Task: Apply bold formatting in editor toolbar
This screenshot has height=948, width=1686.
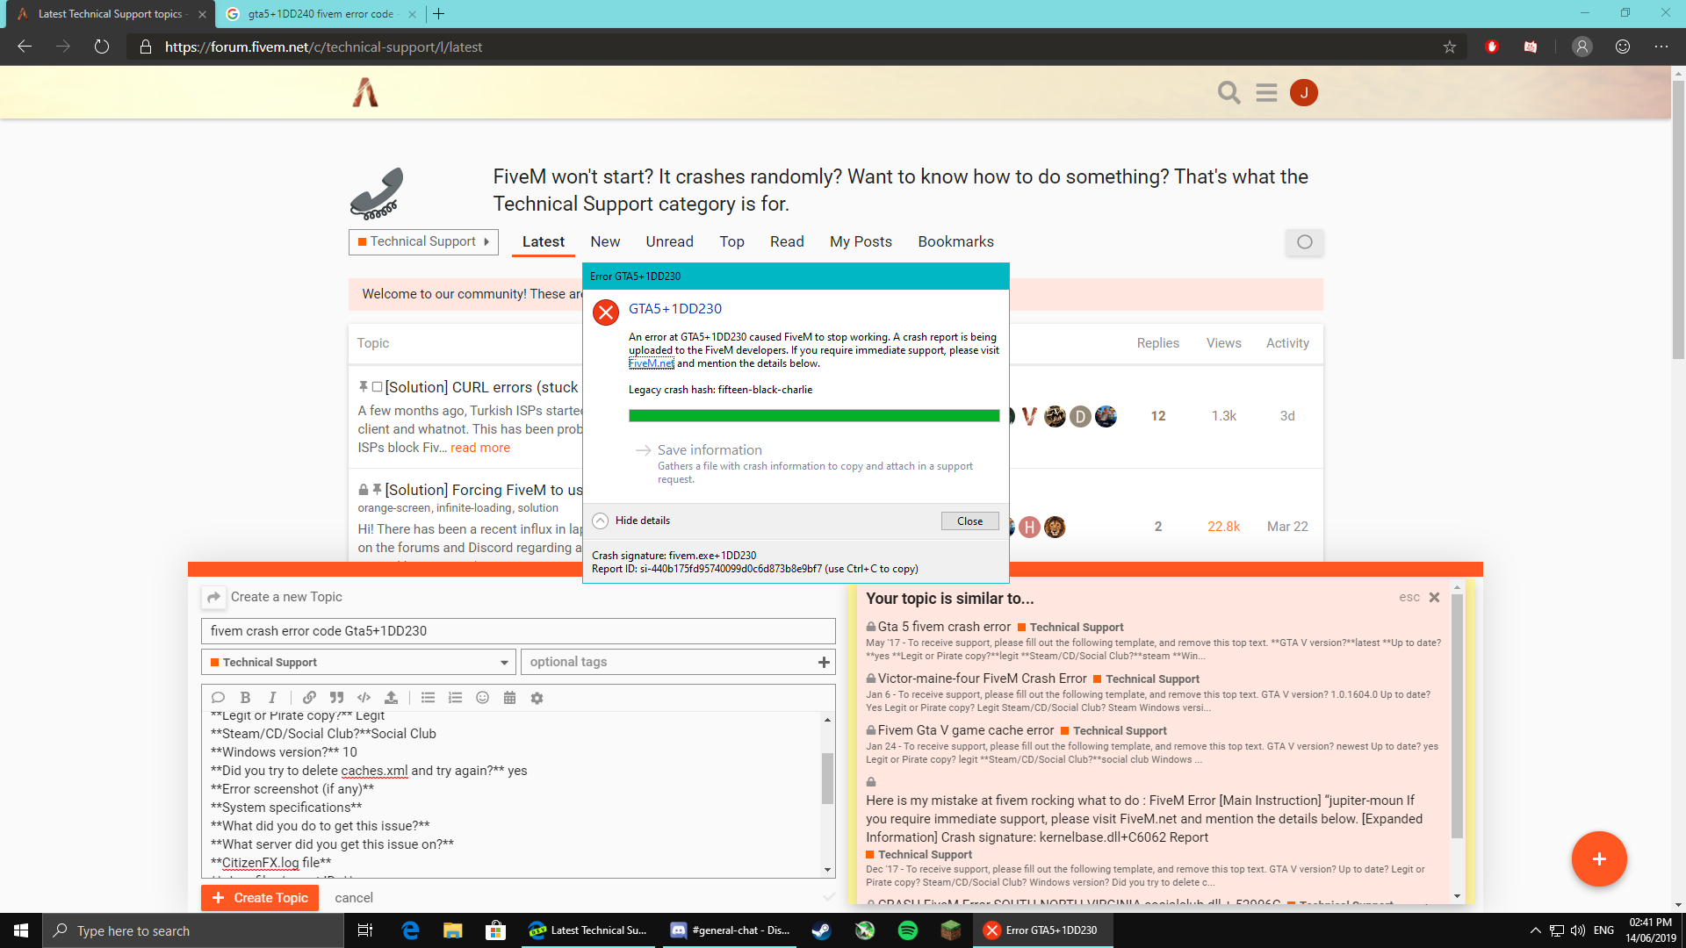Action: (x=245, y=698)
